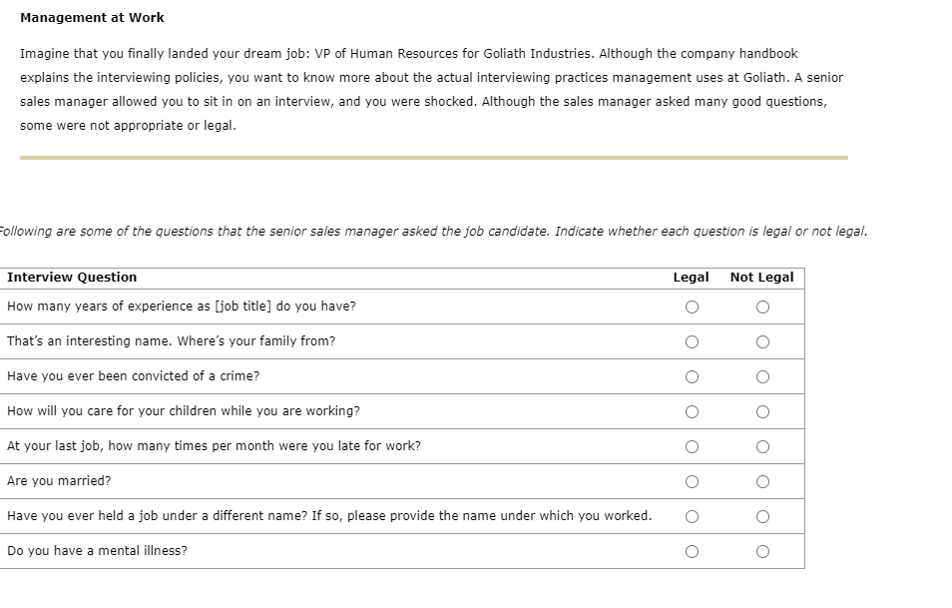
Task: Click the "Not Legal" column header
Action: pos(761,277)
